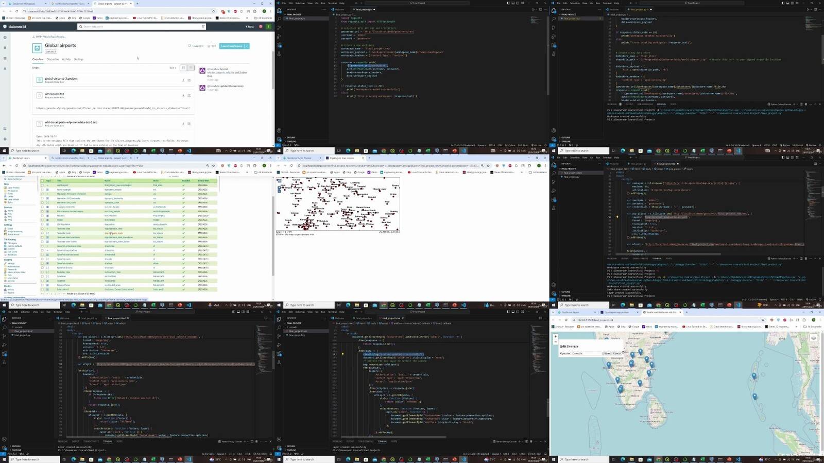Click the code-action lightbulb in bottom-middle VS Code editor
This screenshot has height=463, width=824.
tap(342, 354)
